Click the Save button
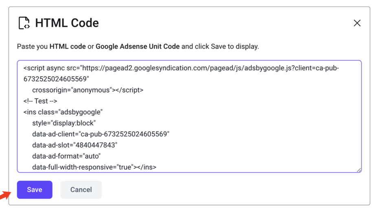 point(35,190)
